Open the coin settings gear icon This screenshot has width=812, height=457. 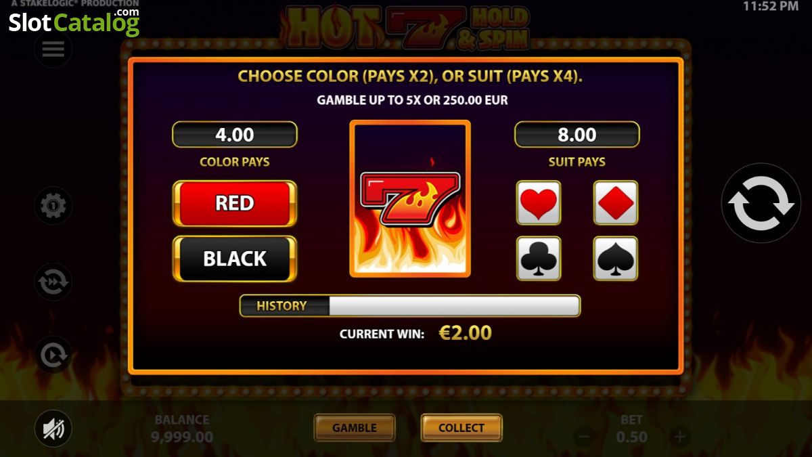[53, 205]
